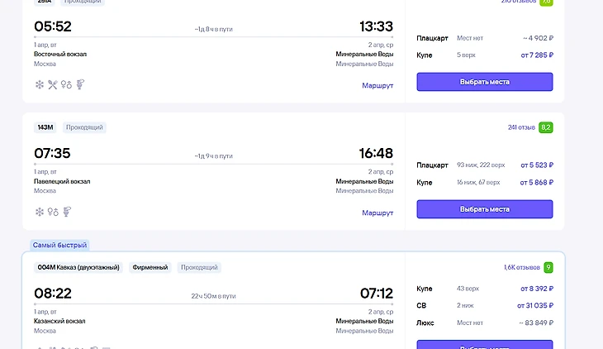Open Маршрут for the 05:52 train
The image size is (603, 349).
click(377, 85)
